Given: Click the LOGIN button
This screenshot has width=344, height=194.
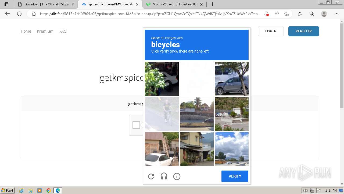Looking at the screenshot, I should click(271, 31).
